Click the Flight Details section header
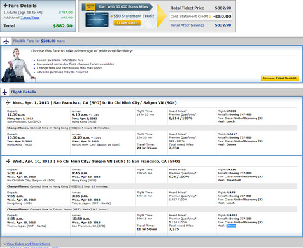Viewport: 303px width, 248px height. click(x=24, y=92)
